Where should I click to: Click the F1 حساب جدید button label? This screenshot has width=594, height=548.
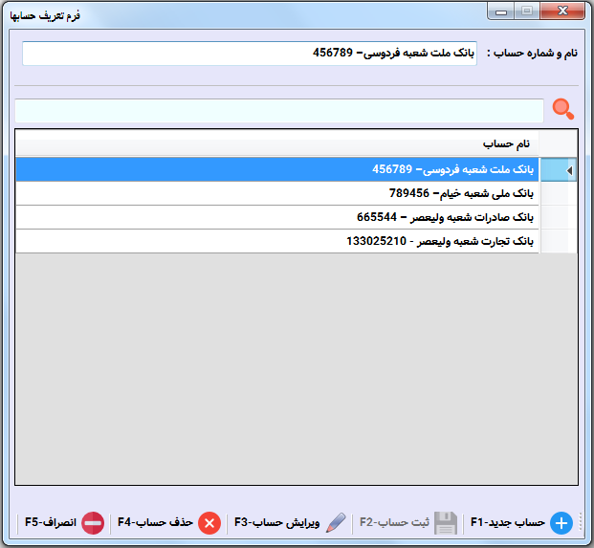507,522
